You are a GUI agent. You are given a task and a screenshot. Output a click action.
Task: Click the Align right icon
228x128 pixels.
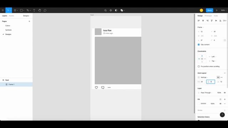[x=207, y=21]
